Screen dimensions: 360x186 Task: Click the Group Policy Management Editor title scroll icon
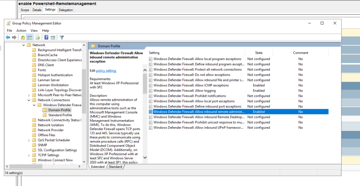pos(8,23)
